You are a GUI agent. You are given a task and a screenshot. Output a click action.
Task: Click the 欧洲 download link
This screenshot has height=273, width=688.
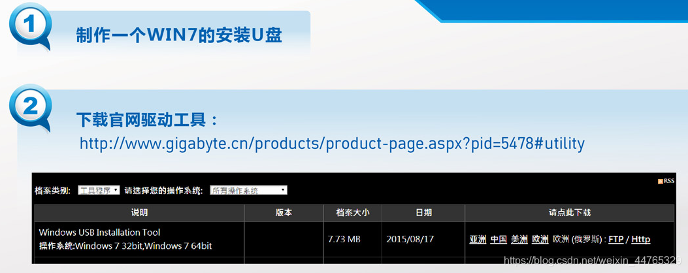pyautogui.click(x=540, y=240)
